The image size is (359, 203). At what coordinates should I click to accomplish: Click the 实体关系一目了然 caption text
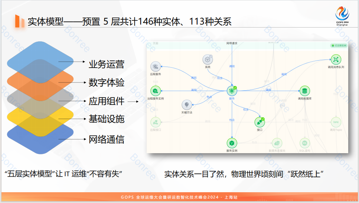[244, 174]
